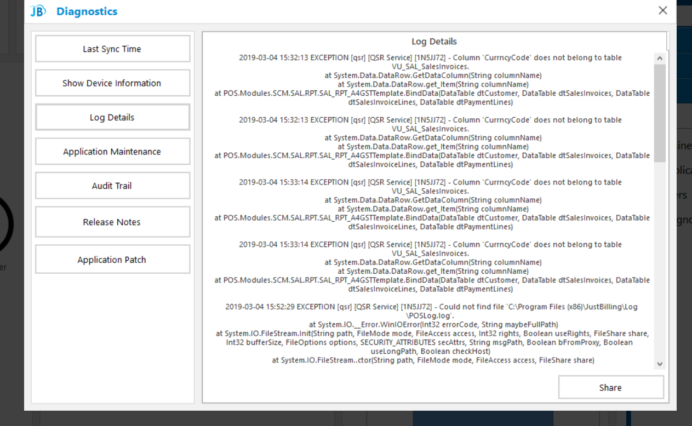Click the Diagnostics window title

pos(87,11)
